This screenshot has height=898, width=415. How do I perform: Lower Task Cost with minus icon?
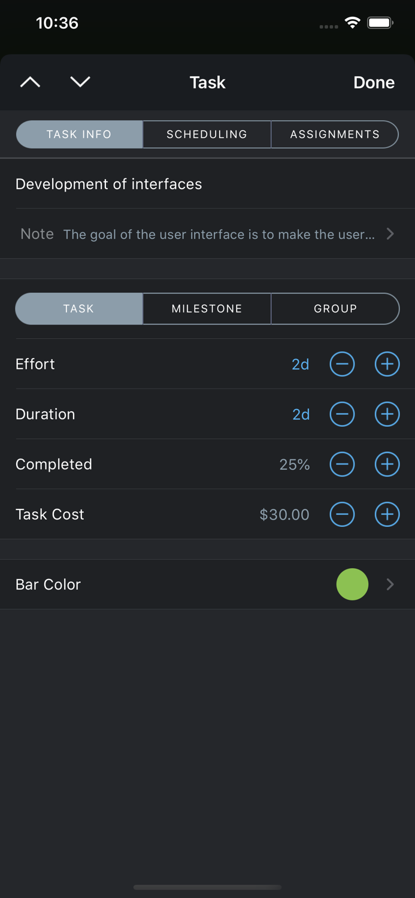342,514
